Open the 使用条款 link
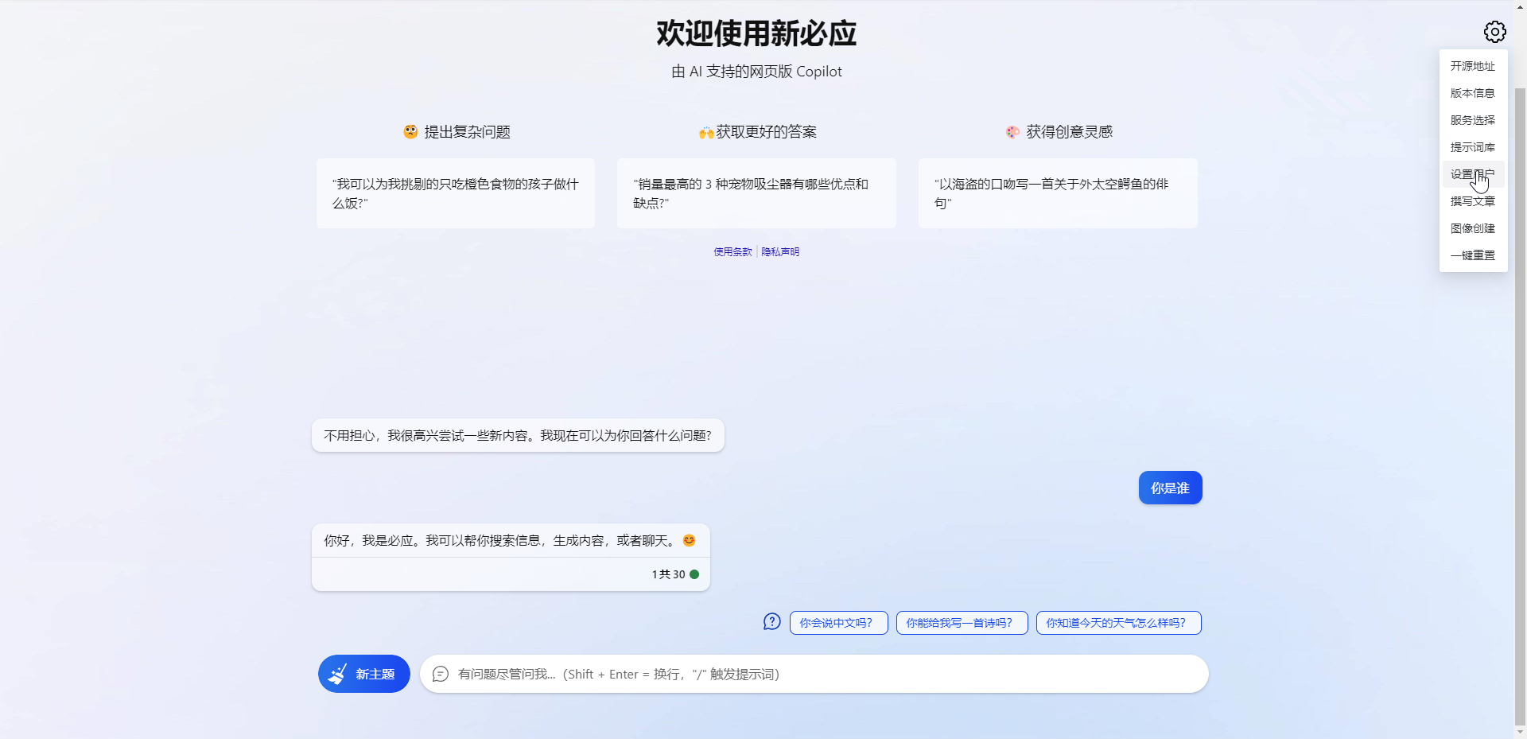Image resolution: width=1527 pixels, height=739 pixels. (x=732, y=251)
